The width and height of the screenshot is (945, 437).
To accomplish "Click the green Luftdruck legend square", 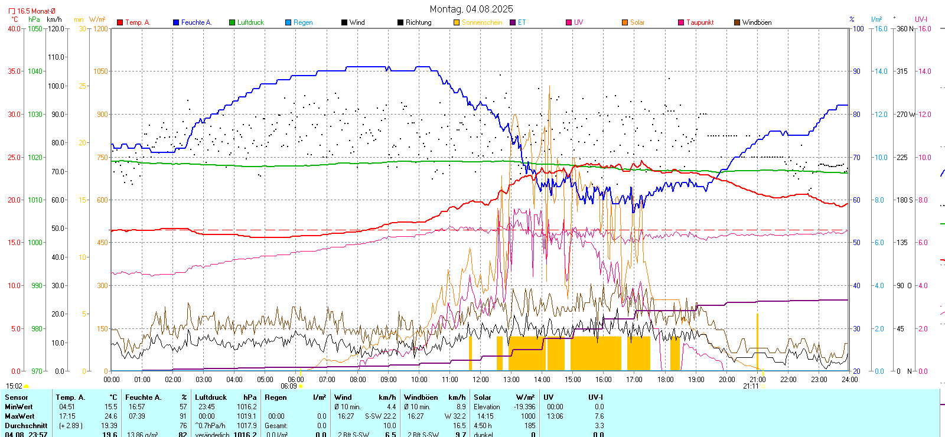I will click(x=232, y=22).
